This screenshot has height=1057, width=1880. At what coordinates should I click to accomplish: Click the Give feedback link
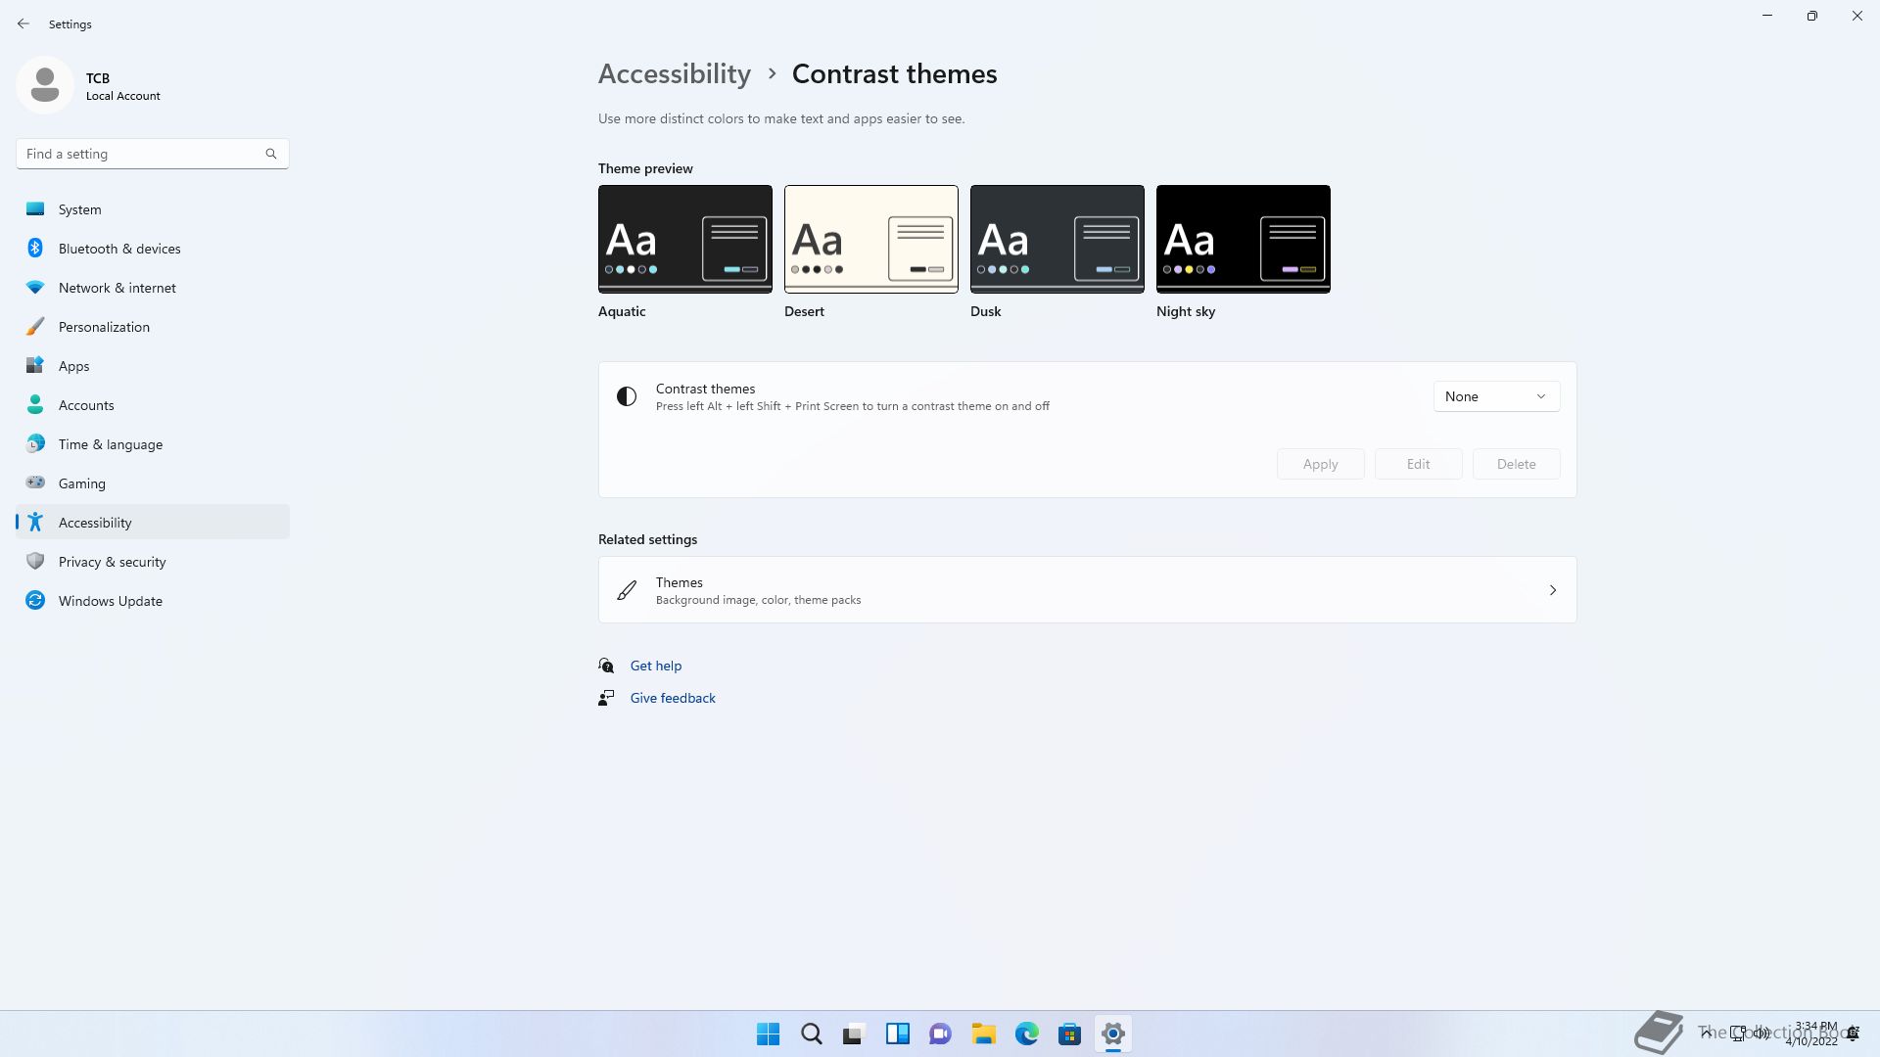672,698
